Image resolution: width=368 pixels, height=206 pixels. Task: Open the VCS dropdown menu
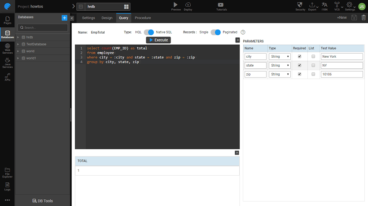point(337,6)
